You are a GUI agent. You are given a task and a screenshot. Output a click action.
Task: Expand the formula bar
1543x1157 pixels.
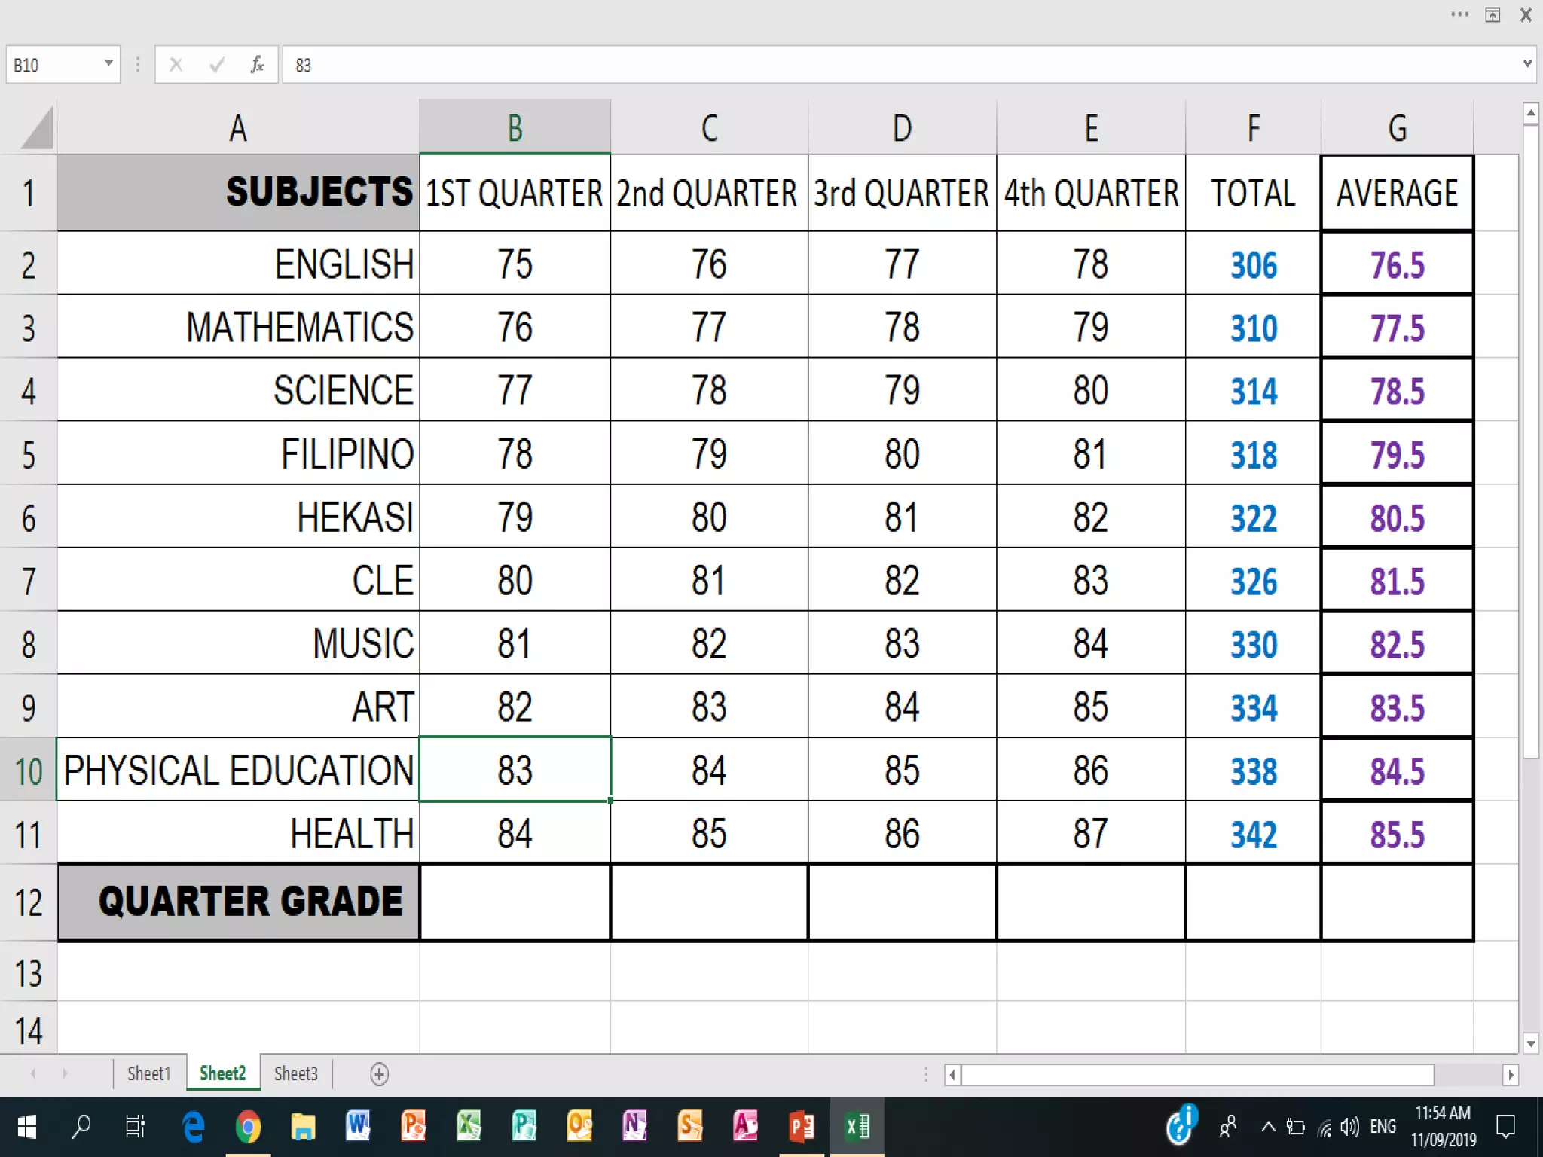click(x=1527, y=64)
